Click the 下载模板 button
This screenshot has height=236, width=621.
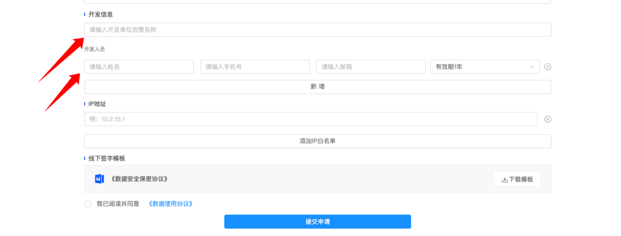517,179
